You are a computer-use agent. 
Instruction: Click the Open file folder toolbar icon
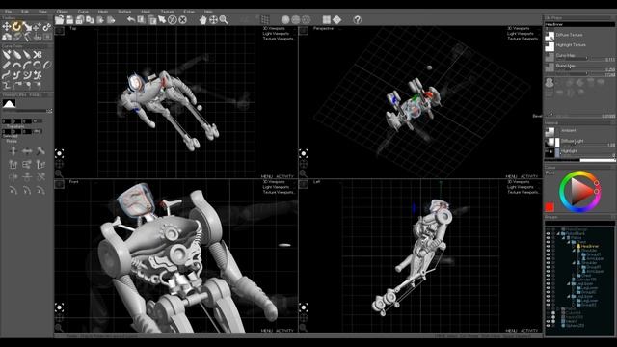pos(60,19)
